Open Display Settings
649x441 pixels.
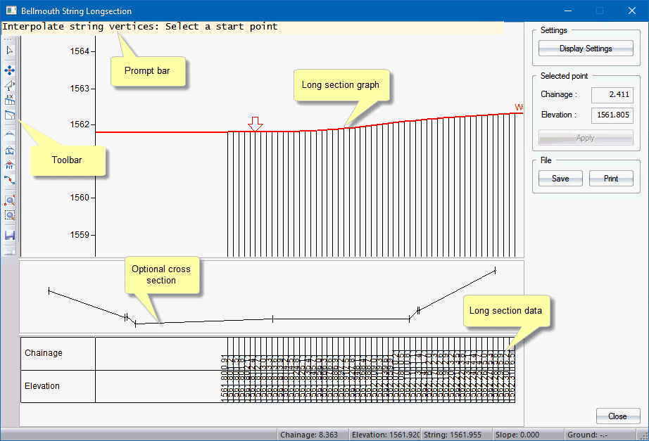click(586, 49)
